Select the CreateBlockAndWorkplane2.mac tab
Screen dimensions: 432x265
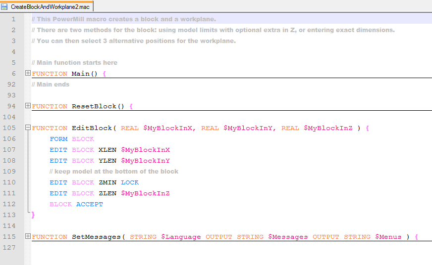pos(47,6)
